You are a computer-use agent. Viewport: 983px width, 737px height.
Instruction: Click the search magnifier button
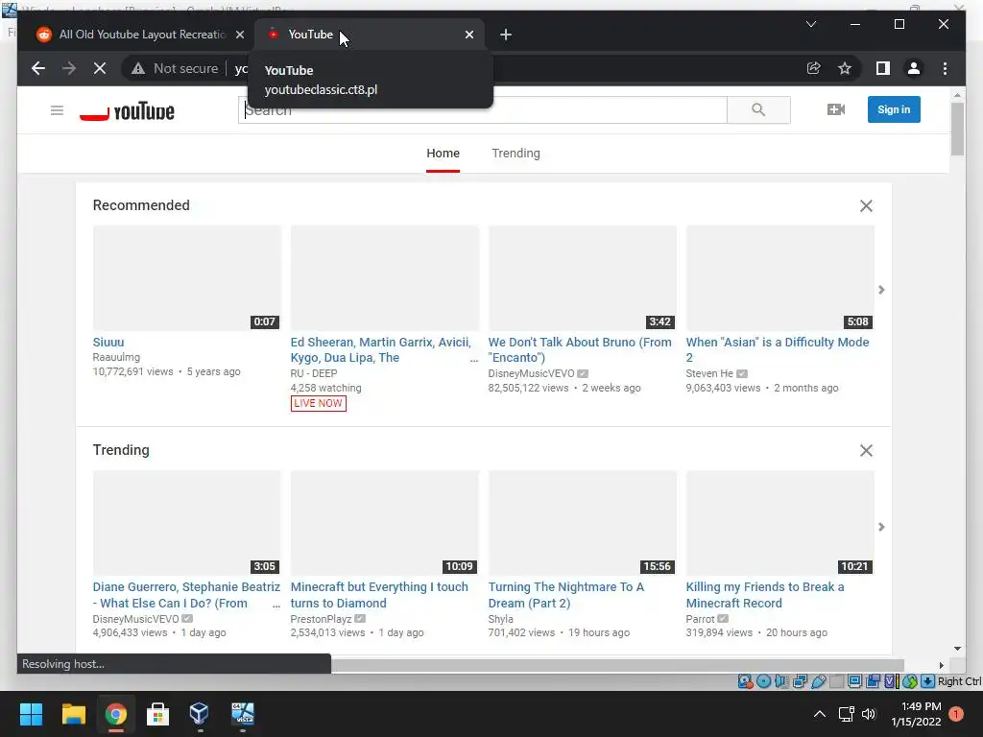[x=758, y=110]
